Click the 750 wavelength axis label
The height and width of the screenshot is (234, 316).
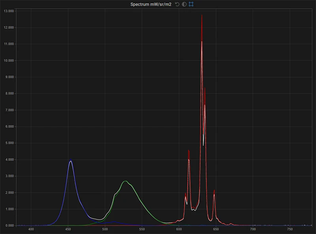290,229
